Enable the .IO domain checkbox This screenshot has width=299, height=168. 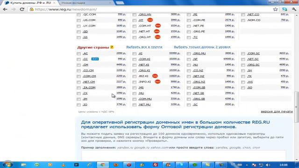(x=78, y=105)
